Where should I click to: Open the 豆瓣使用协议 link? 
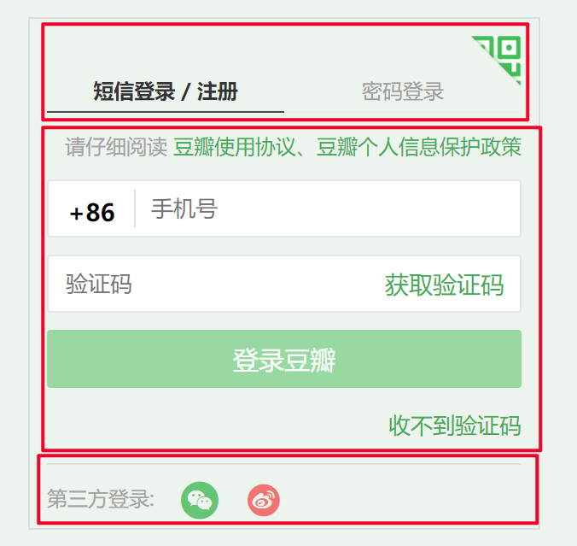point(235,147)
